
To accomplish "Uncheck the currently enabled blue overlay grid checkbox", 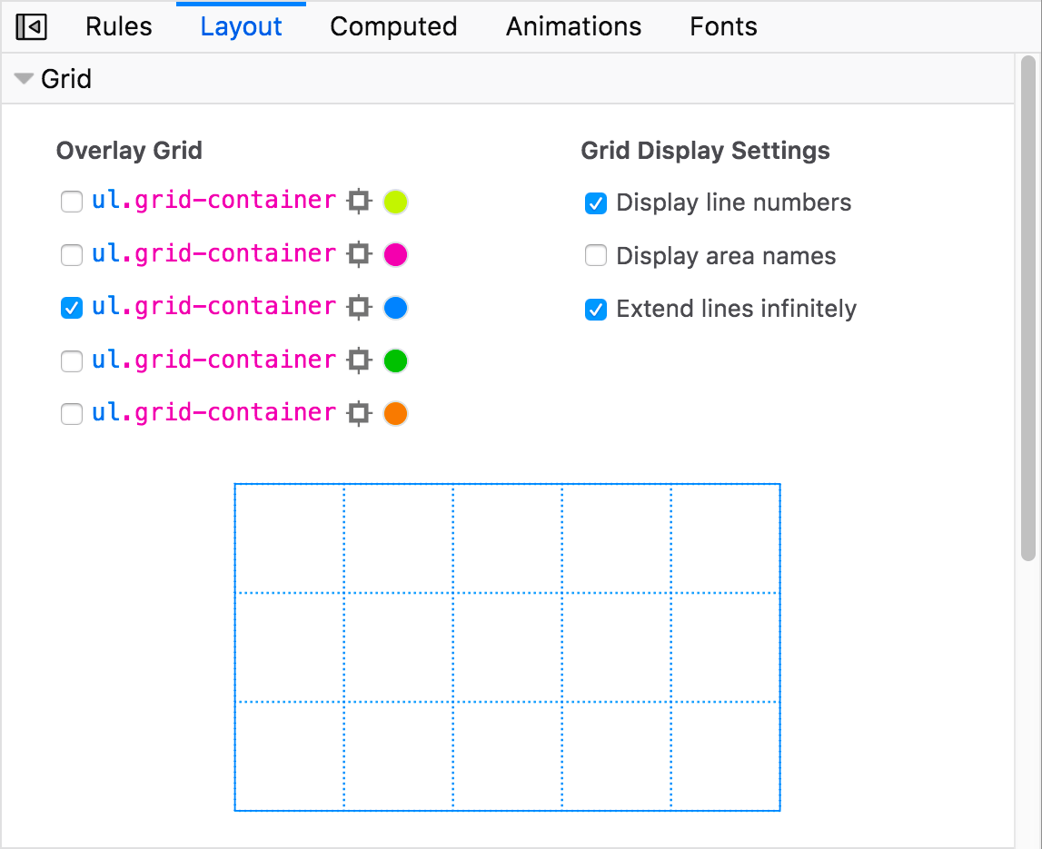I will click(x=72, y=308).
